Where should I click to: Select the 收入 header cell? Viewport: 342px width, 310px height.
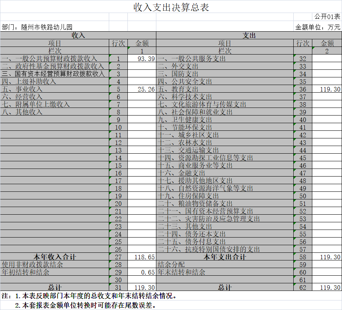click(78, 35)
